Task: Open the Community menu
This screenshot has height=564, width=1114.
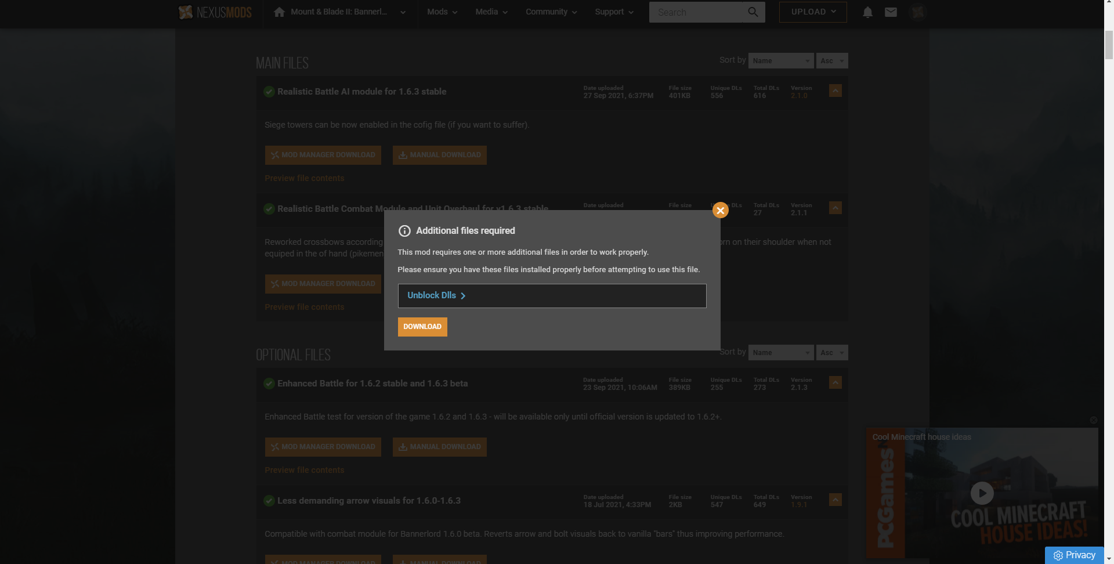Action: pyautogui.click(x=551, y=12)
